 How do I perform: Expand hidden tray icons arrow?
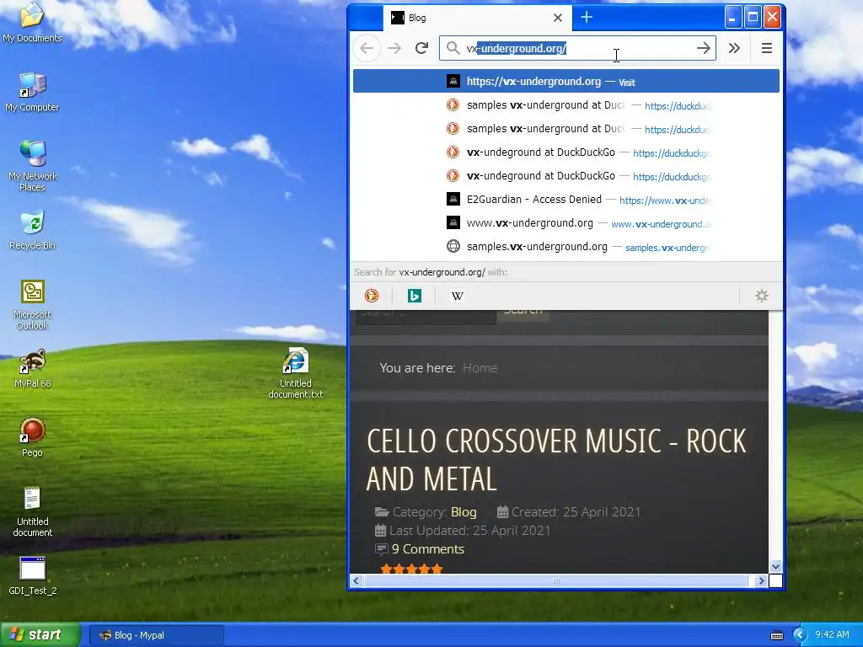pos(799,635)
